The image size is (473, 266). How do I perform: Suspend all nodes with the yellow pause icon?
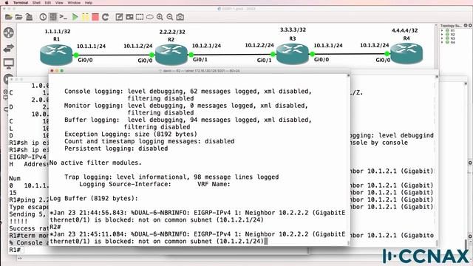click(x=86, y=17)
